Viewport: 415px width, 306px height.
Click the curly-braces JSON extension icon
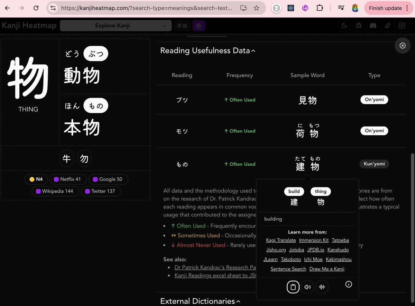tap(276, 8)
